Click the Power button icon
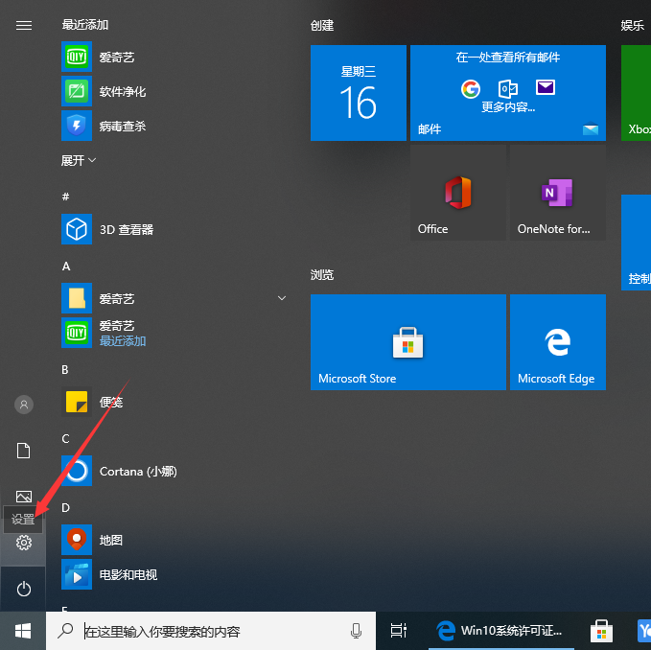Viewport: 651px width, 650px height. click(24, 589)
